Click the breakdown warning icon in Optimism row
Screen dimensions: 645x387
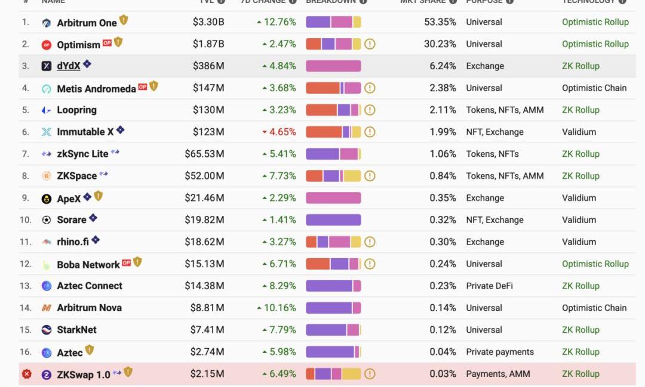tap(370, 44)
